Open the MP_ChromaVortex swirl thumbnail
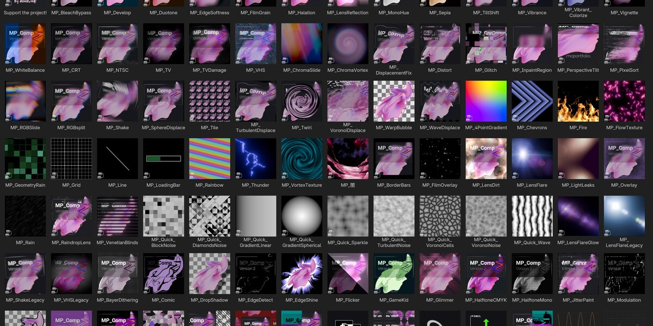The image size is (653, 326). tap(348, 43)
